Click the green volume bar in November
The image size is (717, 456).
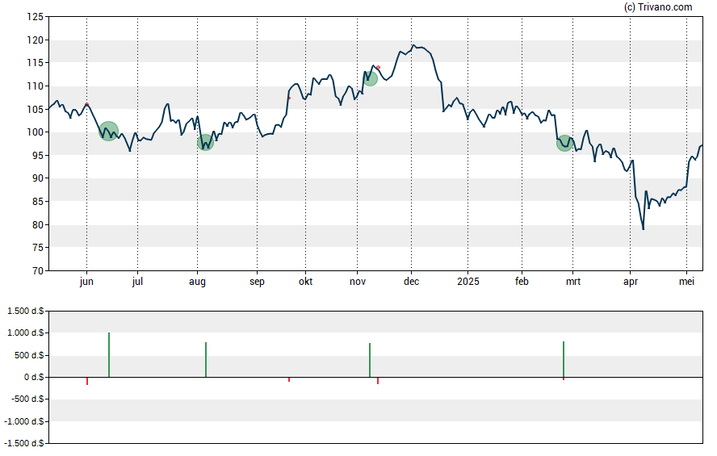pos(370,361)
